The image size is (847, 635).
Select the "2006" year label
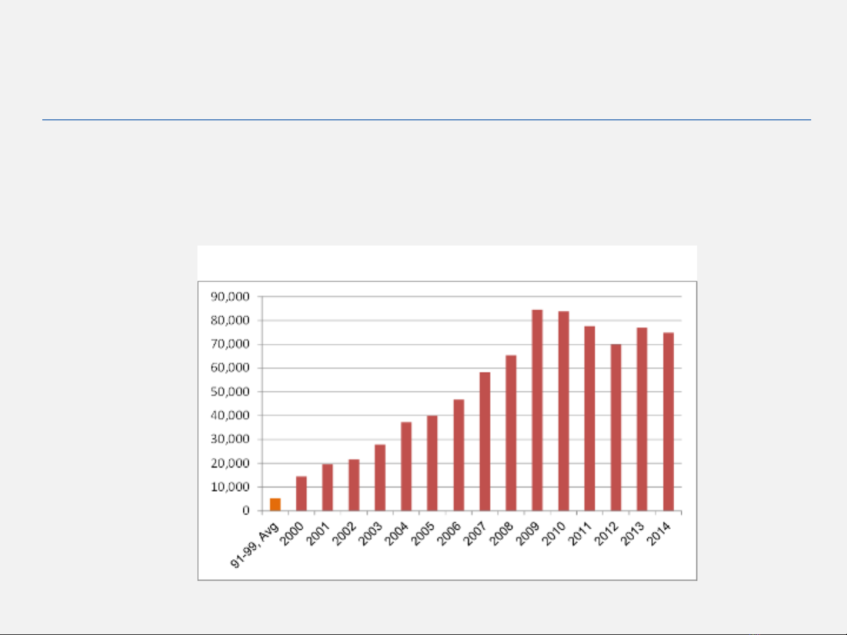[449, 533]
